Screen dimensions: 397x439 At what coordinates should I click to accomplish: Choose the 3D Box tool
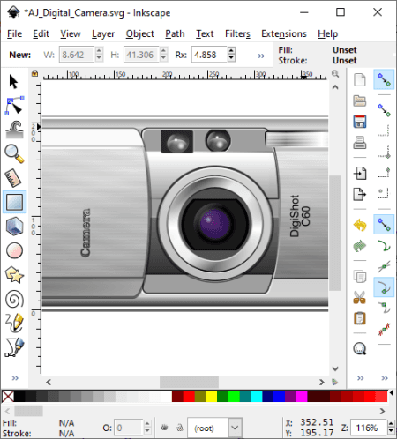[14, 227]
